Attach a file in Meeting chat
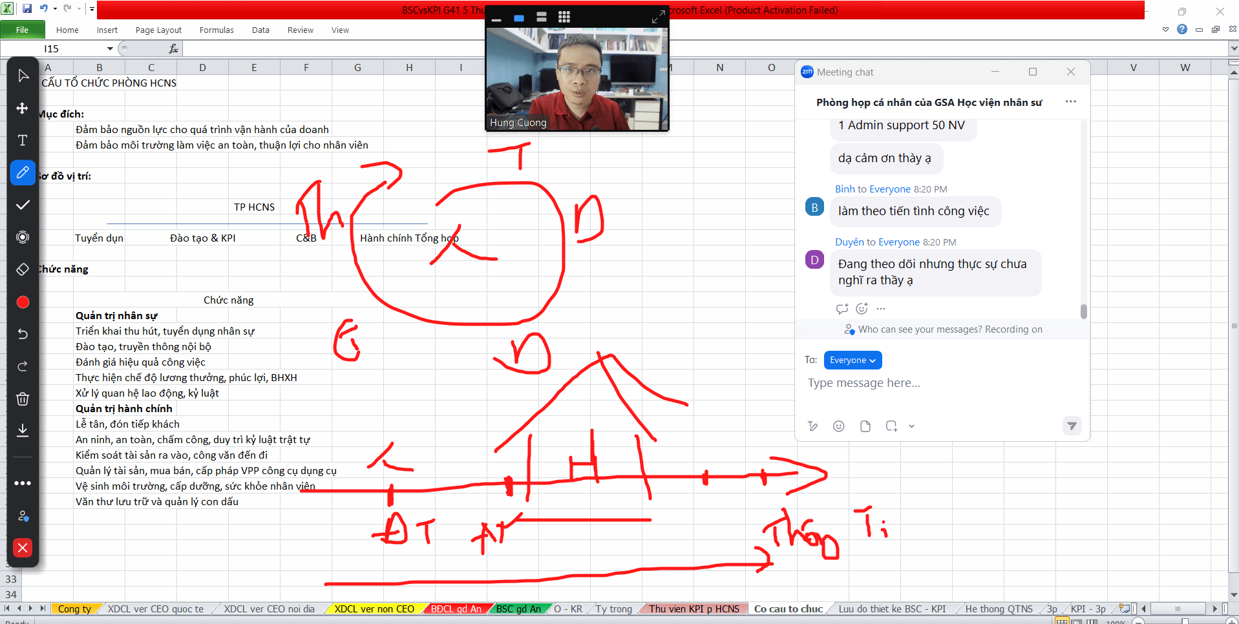This screenshot has width=1239, height=624. point(865,426)
